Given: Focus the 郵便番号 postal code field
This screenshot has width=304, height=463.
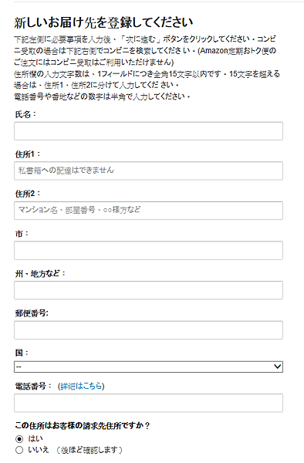Looking at the screenshot, I should pos(148,330).
